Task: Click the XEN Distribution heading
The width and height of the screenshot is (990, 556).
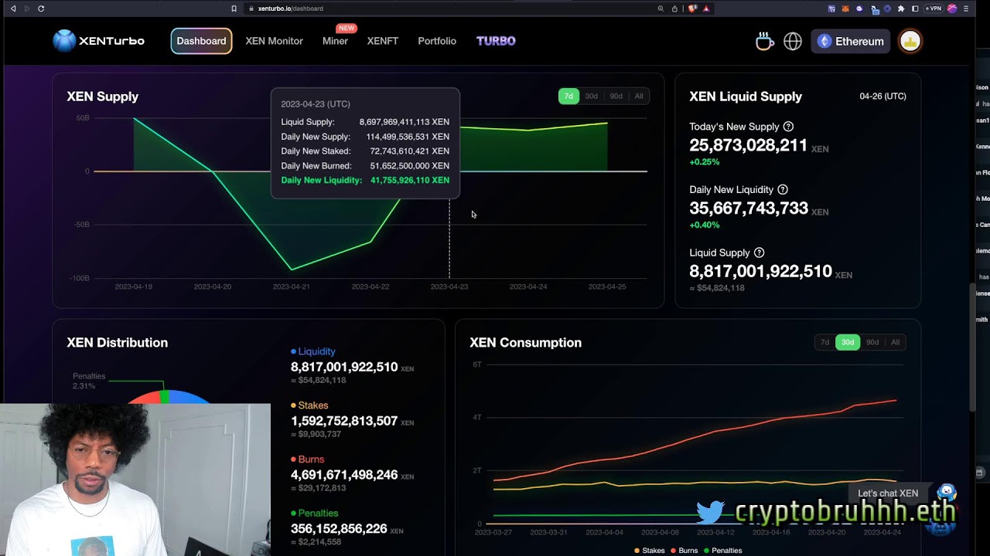Action: (117, 343)
